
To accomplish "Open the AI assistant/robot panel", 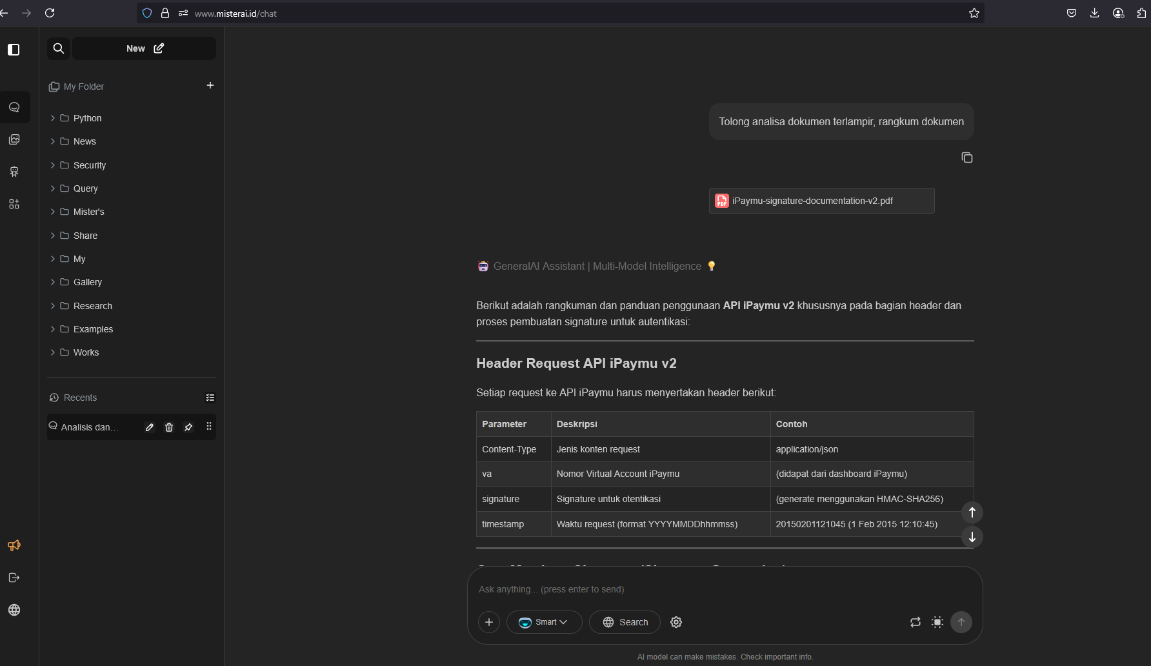I will 14,172.
